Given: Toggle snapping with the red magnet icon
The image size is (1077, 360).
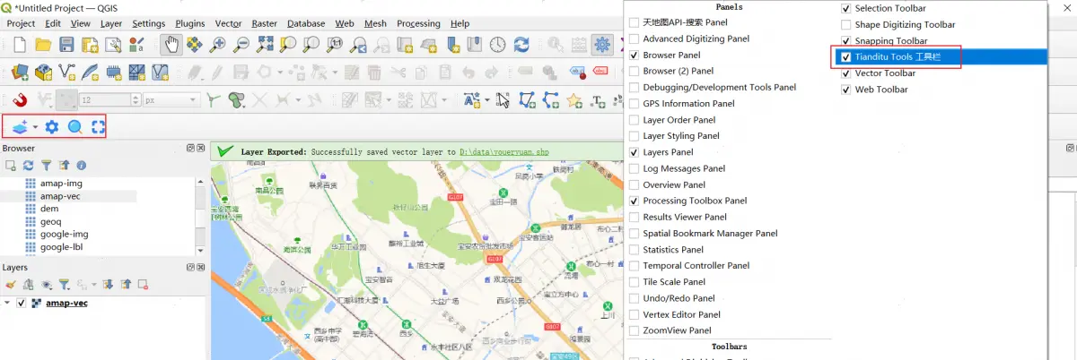Looking at the screenshot, I should pos(20,100).
